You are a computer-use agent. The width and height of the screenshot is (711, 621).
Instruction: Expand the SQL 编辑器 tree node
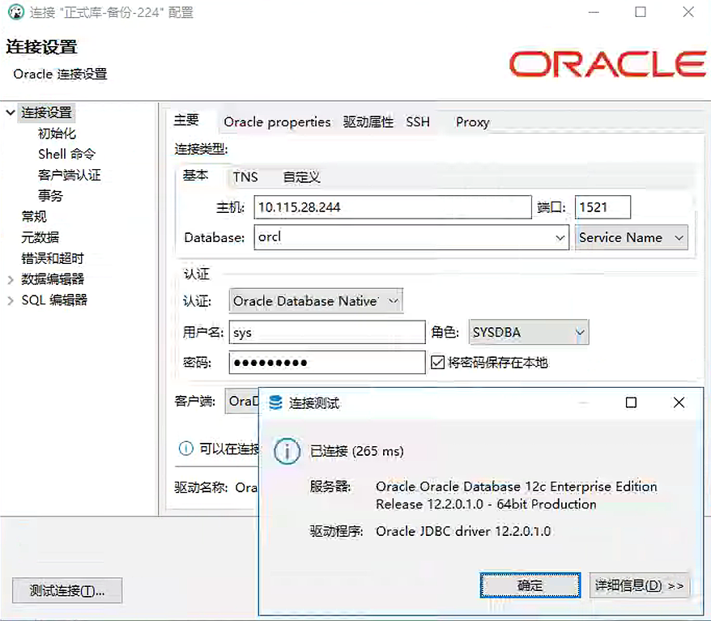11,300
